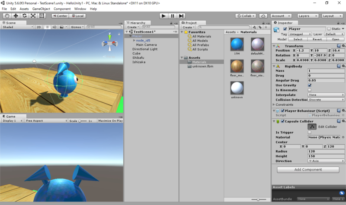Click Maximize On Play button
The width and height of the screenshot is (346, 205).
pyautogui.click(x=110, y=121)
